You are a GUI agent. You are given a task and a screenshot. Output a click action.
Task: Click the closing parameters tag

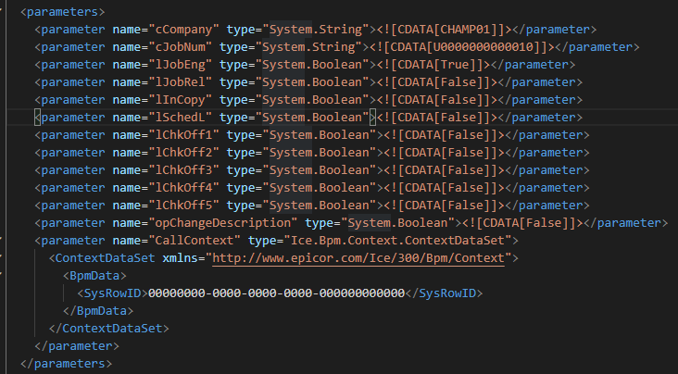pyautogui.click(x=66, y=364)
